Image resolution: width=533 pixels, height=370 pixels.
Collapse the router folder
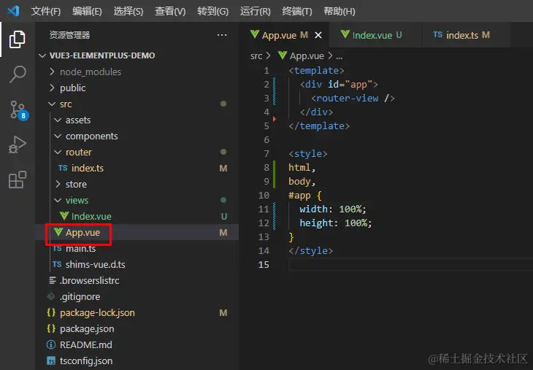[58, 152]
